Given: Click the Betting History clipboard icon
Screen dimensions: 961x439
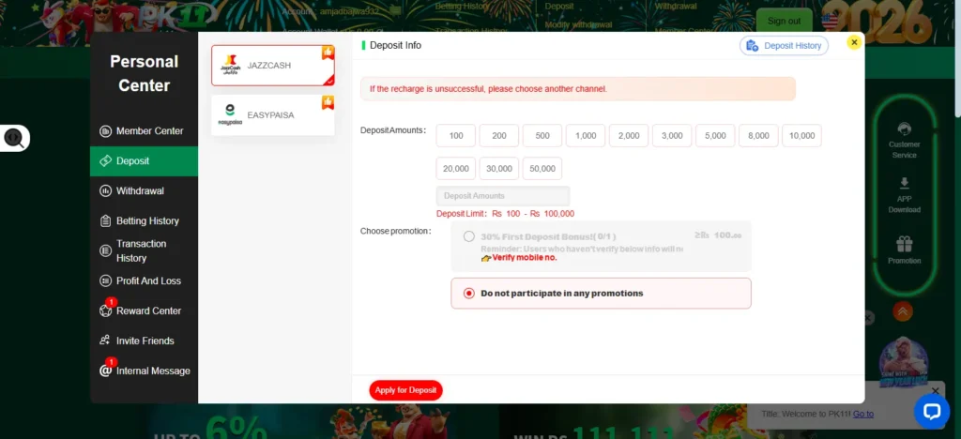Looking at the screenshot, I should [105, 221].
